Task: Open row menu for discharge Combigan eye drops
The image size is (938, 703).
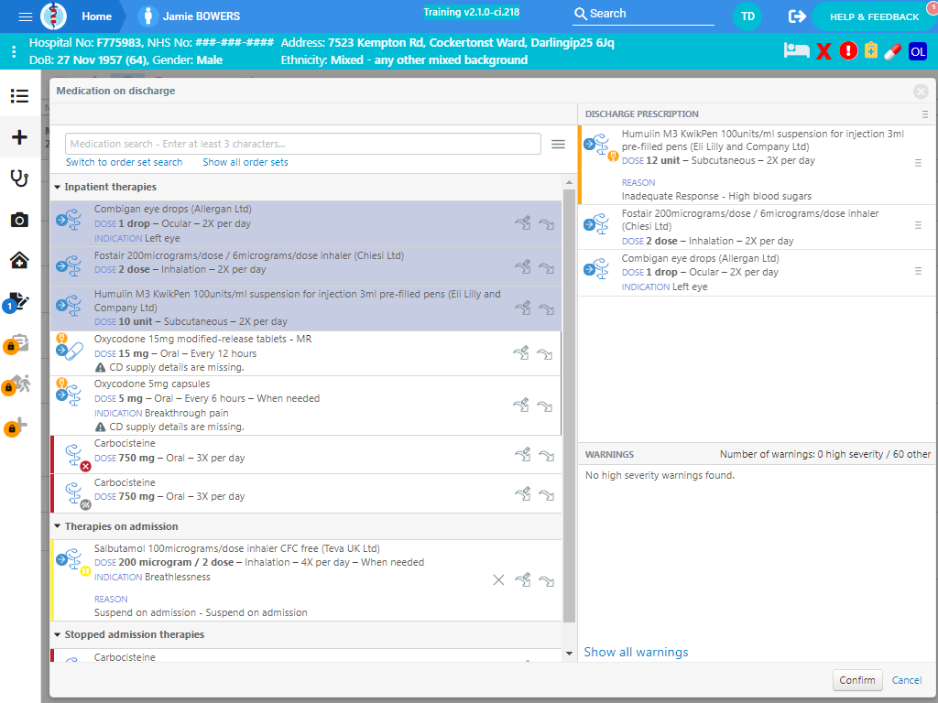Action: [918, 271]
